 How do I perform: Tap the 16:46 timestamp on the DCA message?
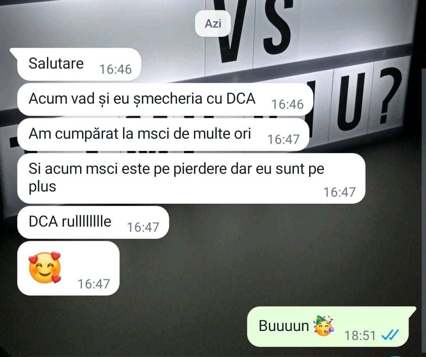click(288, 104)
